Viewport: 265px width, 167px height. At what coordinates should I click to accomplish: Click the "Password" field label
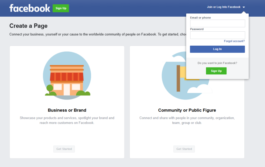pos(197,29)
